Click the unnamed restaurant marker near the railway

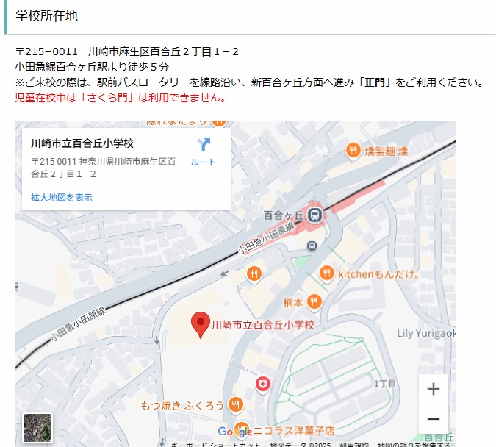(254, 274)
